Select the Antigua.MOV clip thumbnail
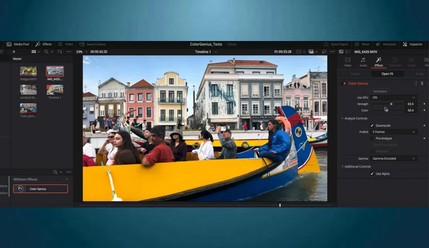Viewport: 429px width, 248px height. (28, 71)
